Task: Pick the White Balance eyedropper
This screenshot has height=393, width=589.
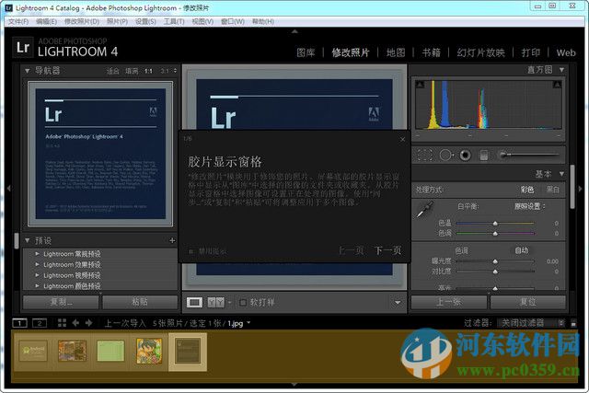Action: pyautogui.click(x=424, y=209)
